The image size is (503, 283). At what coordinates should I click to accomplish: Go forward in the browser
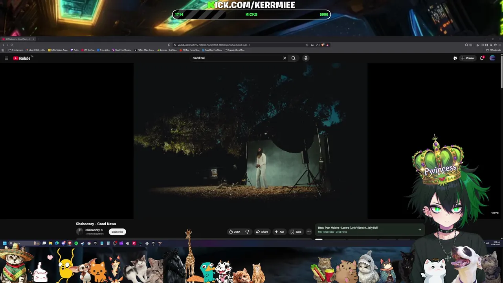pyautogui.click(x=7, y=45)
